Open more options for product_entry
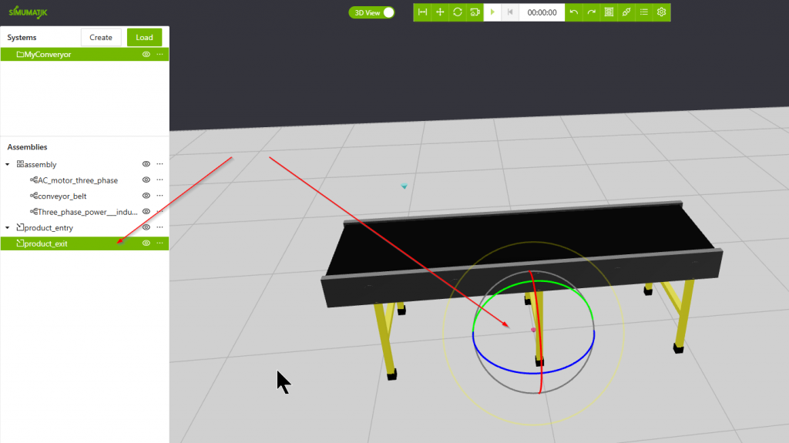789x443 pixels. pos(160,227)
